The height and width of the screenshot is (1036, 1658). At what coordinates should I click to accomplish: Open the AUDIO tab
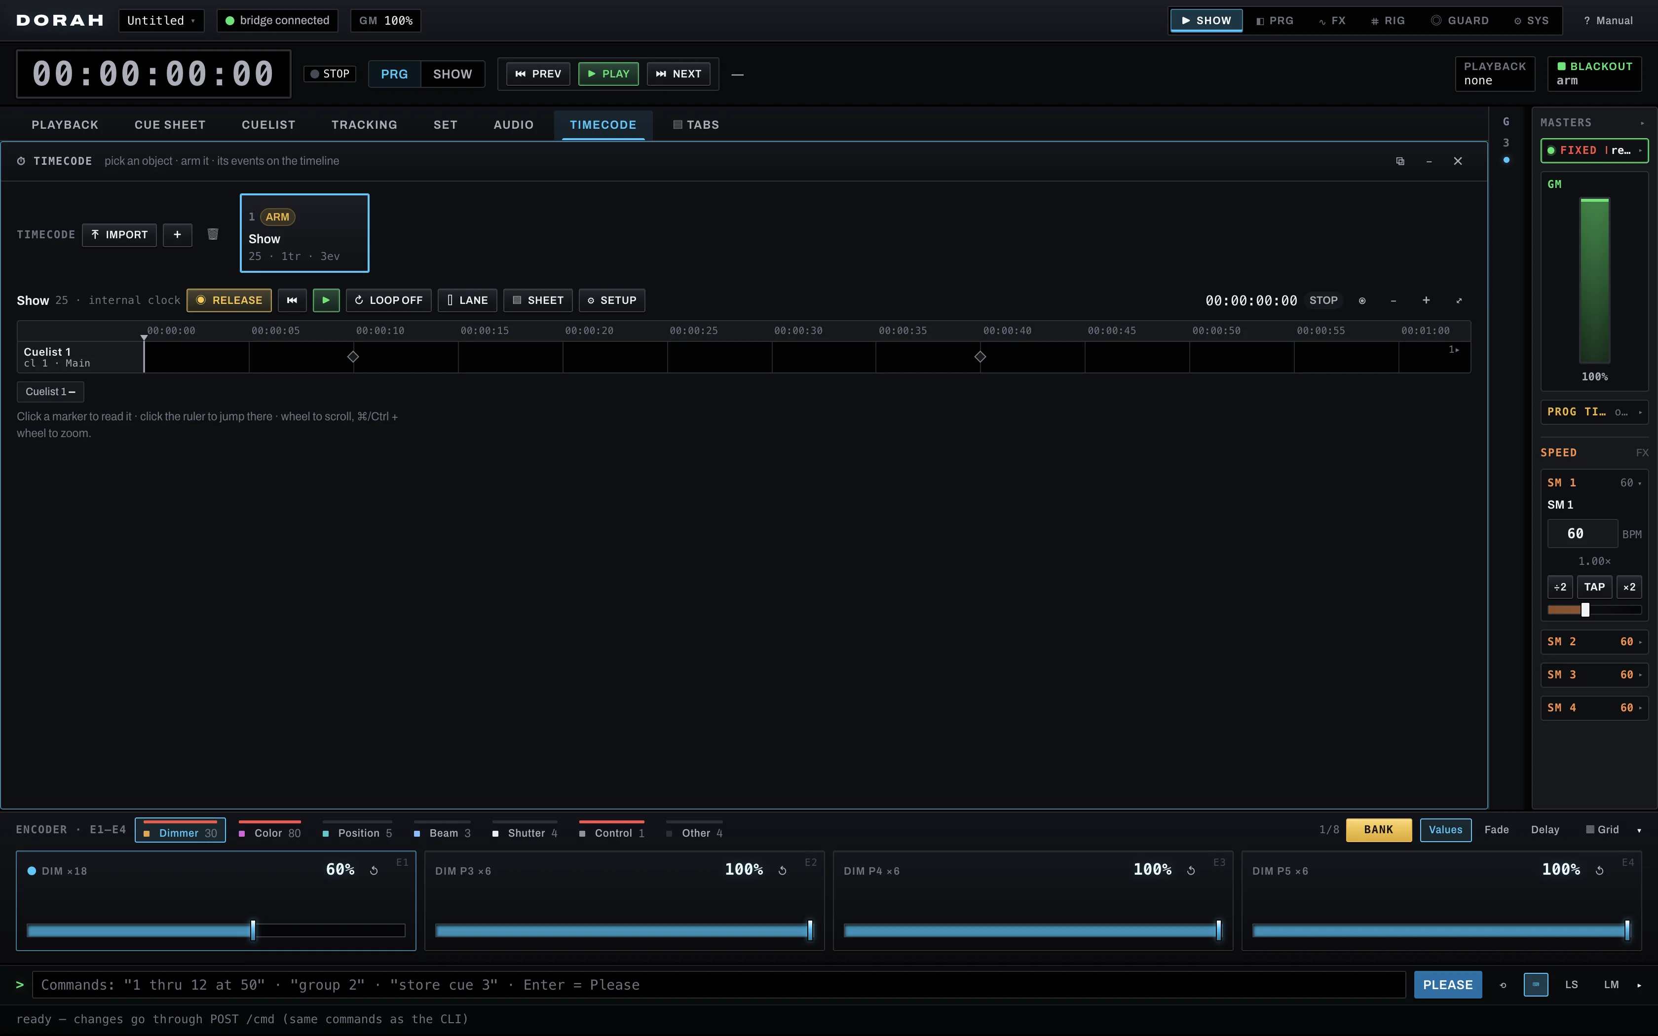513,125
